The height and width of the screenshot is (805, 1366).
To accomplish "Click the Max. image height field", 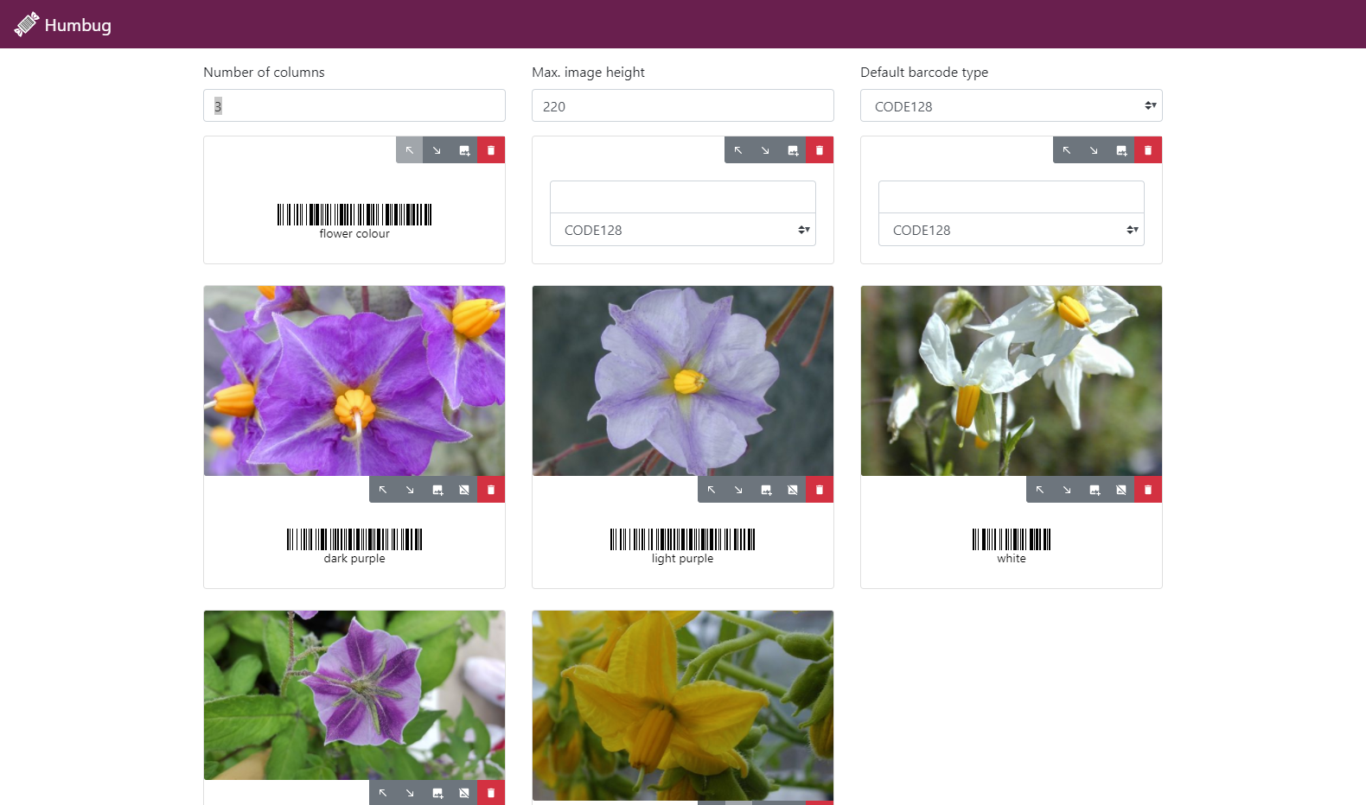I will tap(682, 106).
